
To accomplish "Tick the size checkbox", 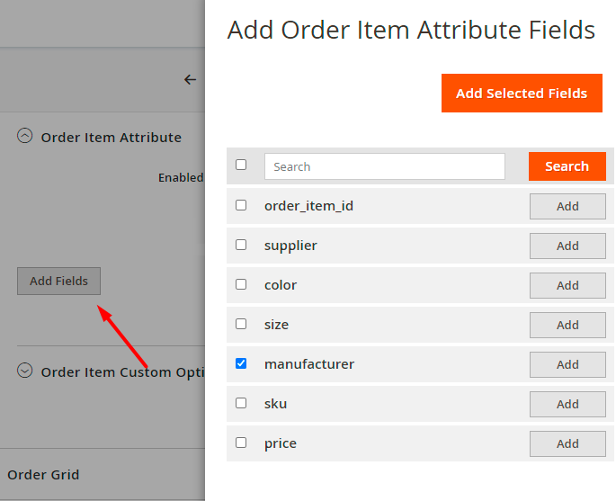I will point(241,324).
